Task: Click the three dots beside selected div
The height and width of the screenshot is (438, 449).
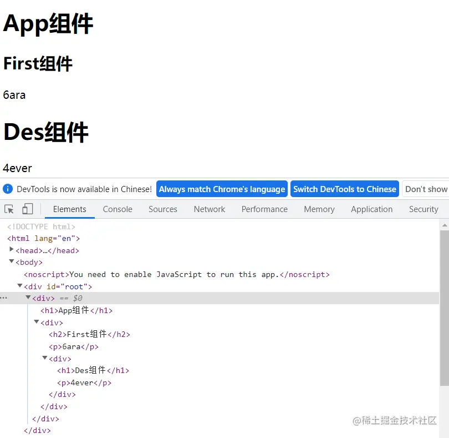Action: [4, 298]
